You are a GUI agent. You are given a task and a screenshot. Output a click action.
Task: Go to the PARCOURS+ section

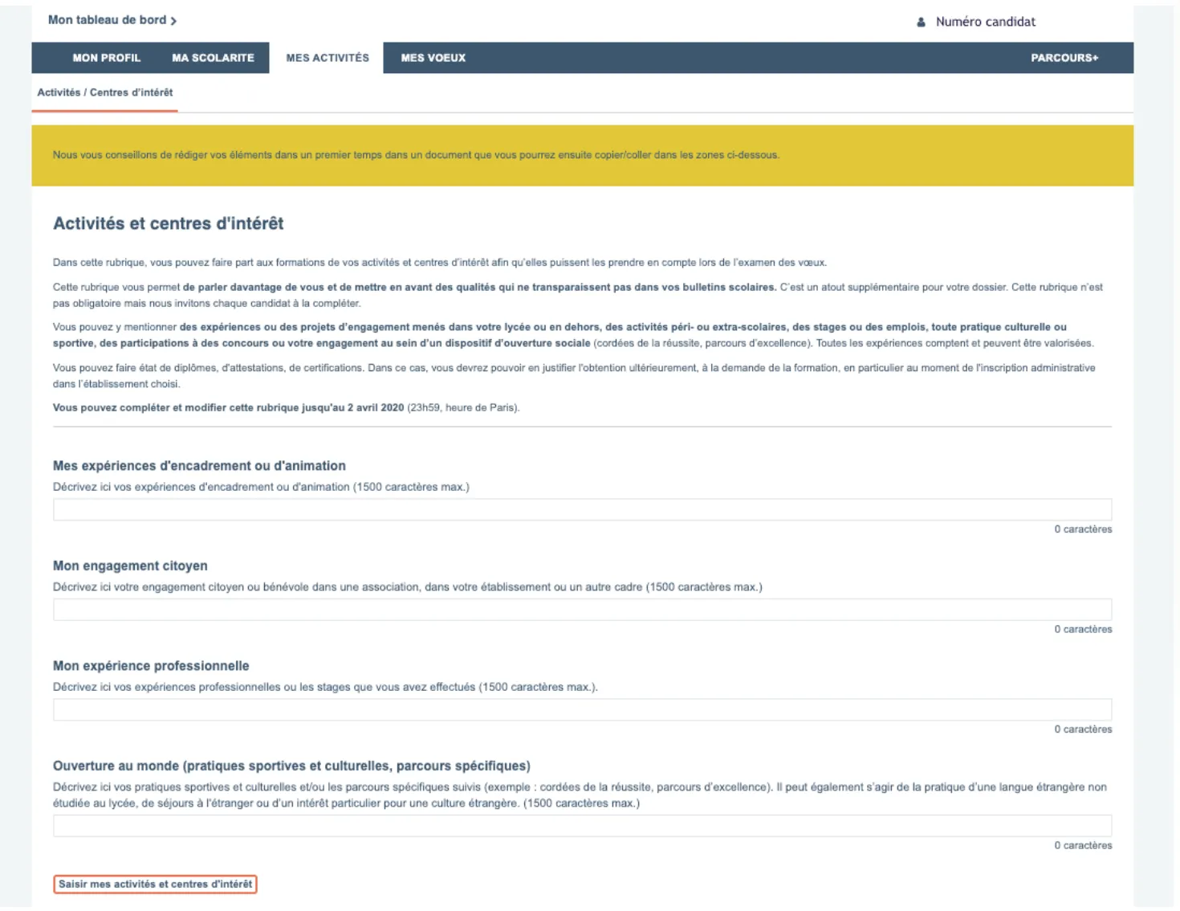tap(1066, 57)
